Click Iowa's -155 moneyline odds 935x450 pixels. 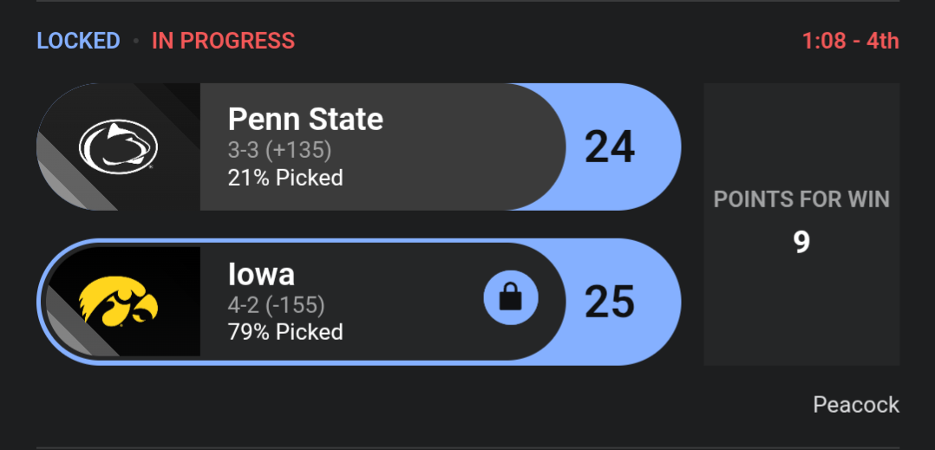coord(296,305)
